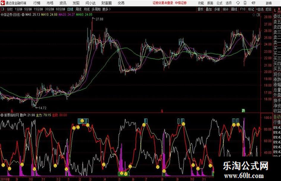
Task: Add stock with the 自选 button
Action: click(260, 9)
